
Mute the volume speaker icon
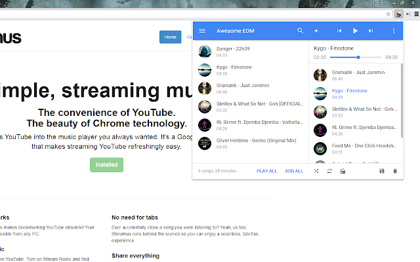point(316,31)
